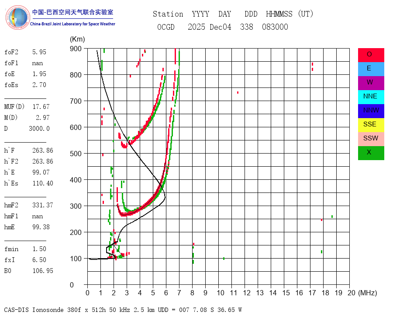Viewport: 393px width, 315px height.
Task: Select the dark blue NNW legend swatch
Action: (x=371, y=111)
